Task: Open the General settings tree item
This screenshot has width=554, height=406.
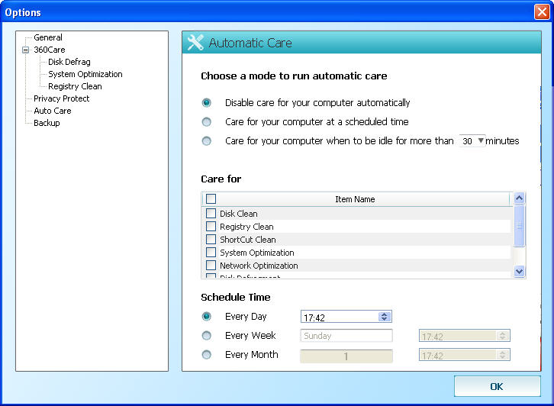Action: click(48, 37)
